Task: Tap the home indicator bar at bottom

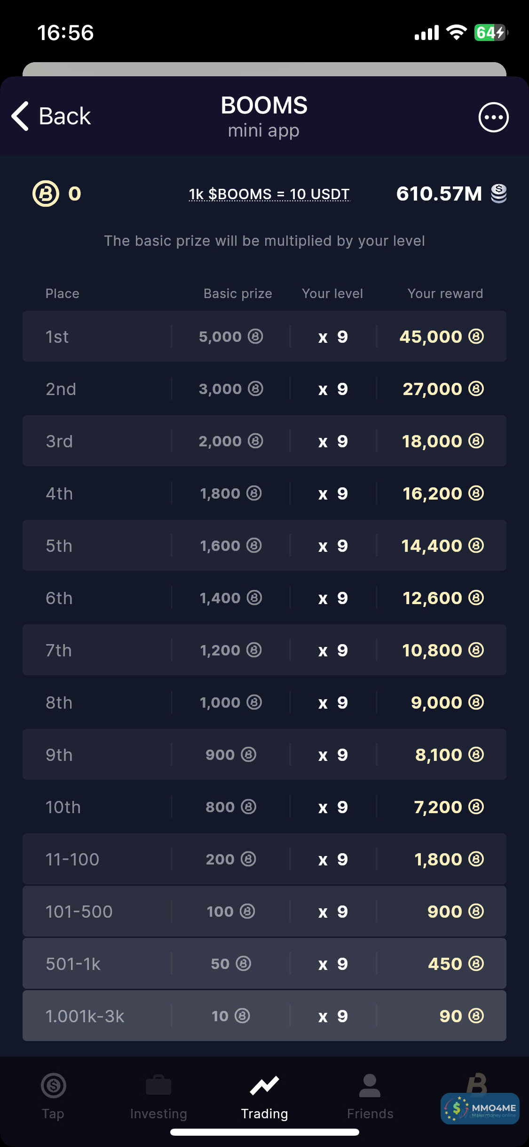Action: coord(264,1132)
